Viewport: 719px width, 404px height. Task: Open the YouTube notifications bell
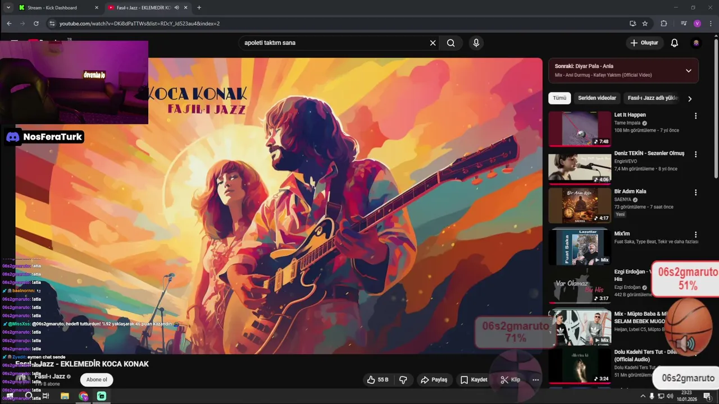point(675,43)
